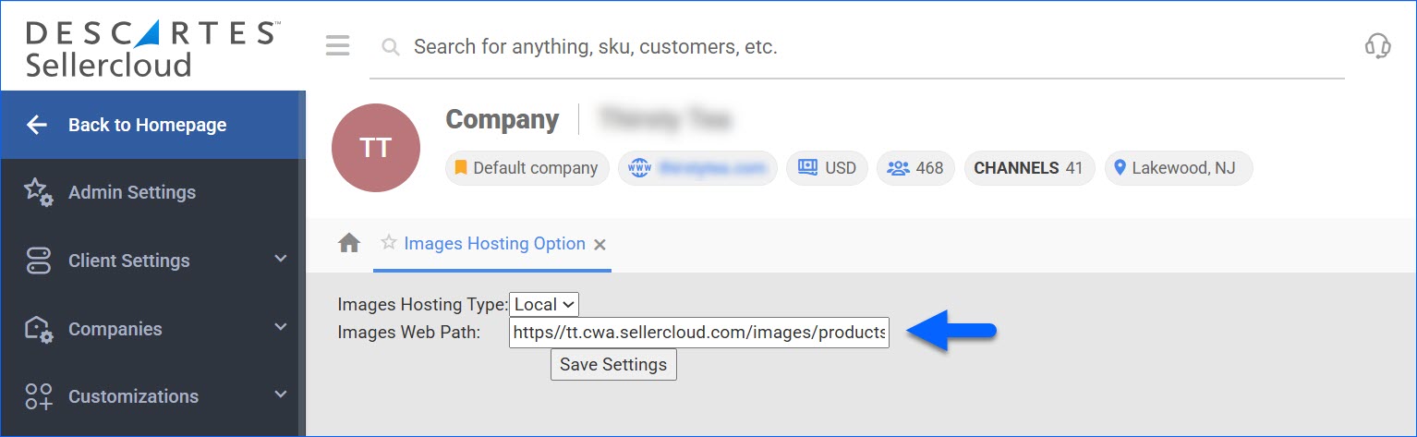
Task: Click the search magnifier icon
Action: point(391,46)
